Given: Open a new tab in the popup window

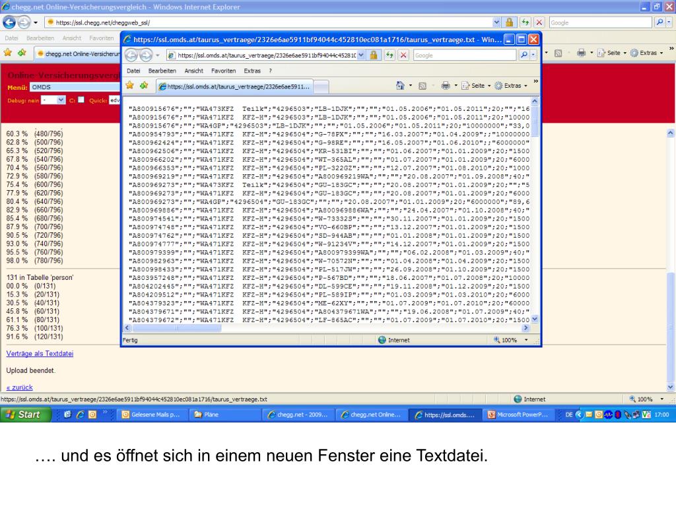Looking at the screenshot, I should [321, 87].
